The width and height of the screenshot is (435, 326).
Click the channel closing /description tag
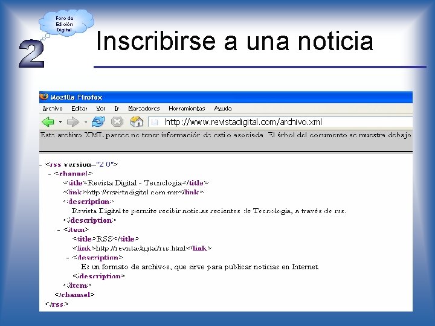click(x=89, y=220)
